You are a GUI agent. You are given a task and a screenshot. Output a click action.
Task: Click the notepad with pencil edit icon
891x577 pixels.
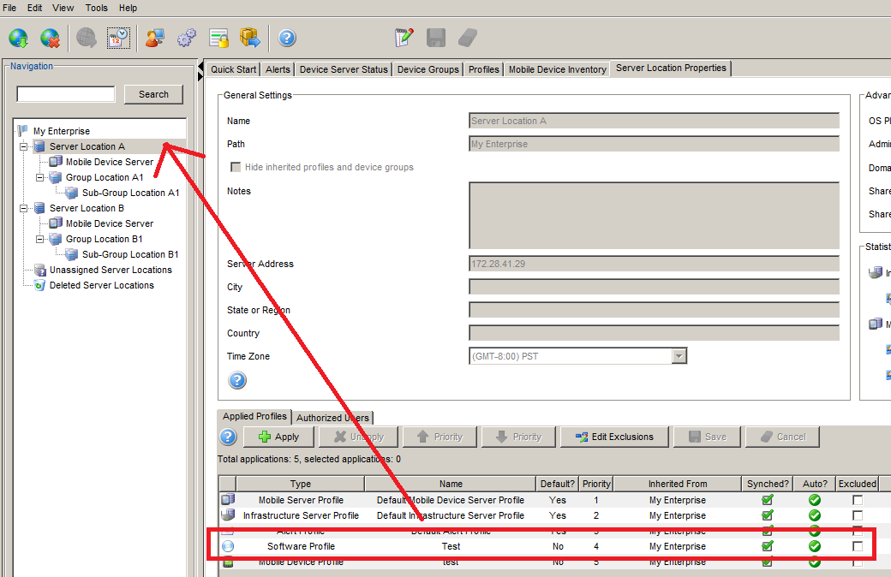tap(404, 38)
